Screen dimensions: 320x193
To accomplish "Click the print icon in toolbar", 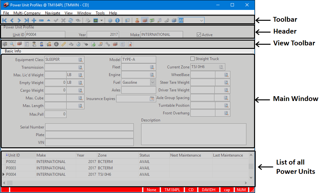I will click(x=88, y=20).
